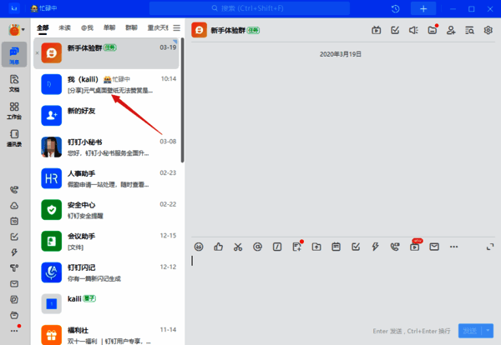The width and height of the screenshot is (501, 345).
Task: Select the 单聊 conversation tab
Action: click(x=109, y=28)
